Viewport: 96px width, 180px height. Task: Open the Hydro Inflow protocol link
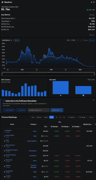tap(10, 135)
